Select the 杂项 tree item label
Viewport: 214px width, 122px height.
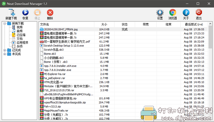pyautogui.click(x=20, y=46)
